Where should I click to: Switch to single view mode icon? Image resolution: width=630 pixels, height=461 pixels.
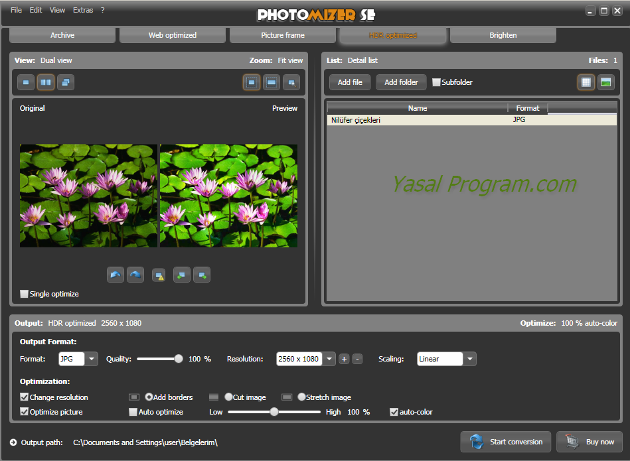(x=26, y=82)
